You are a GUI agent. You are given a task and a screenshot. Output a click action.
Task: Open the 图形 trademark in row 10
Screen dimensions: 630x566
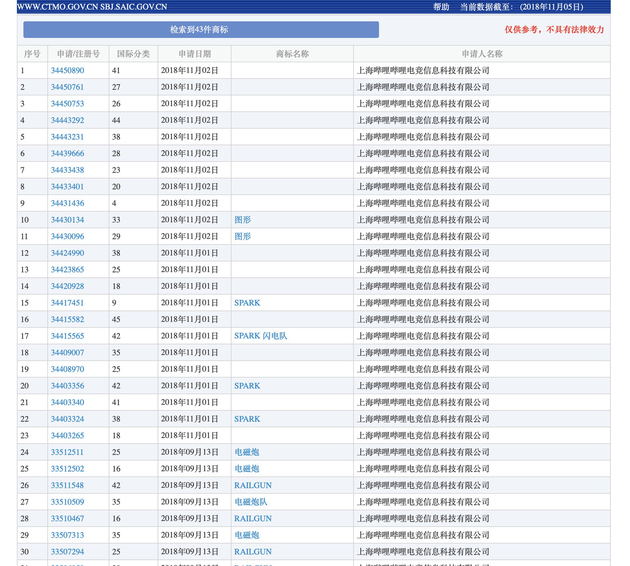(242, 220)
